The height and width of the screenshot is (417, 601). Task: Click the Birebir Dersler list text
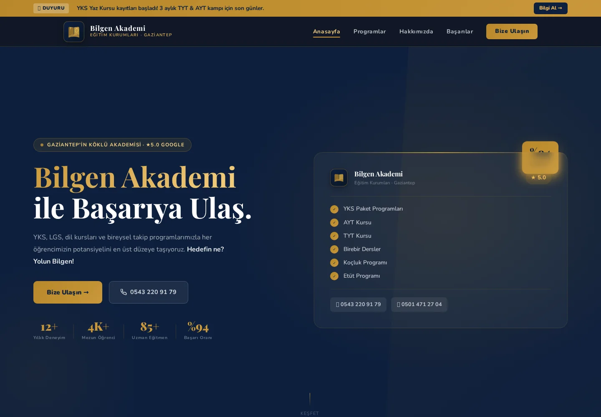point(362,249)
